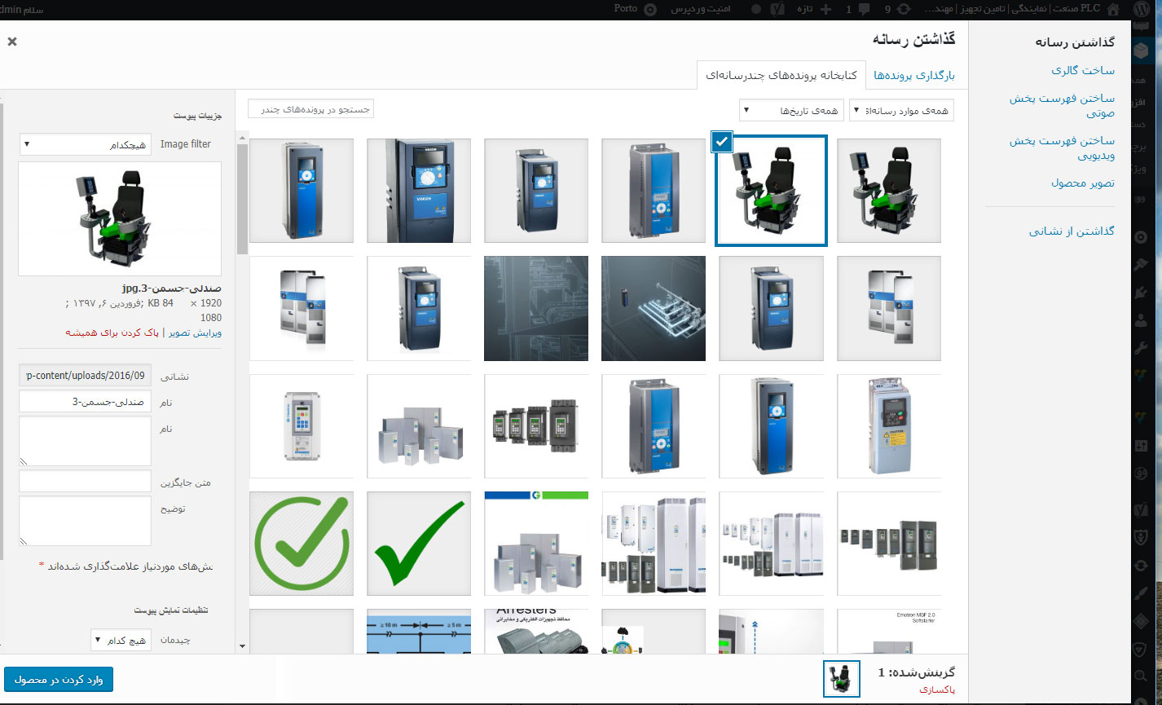Image resolution: width=1162 pixels, height=705 pixels.
Task: Uncheck the blue checkmark on the selected chair image
Action: pos(722,141)
